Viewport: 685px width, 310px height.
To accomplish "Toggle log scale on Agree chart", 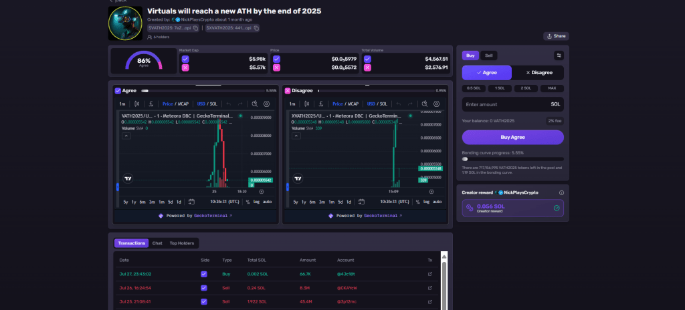I will click(x=256, y=202).
